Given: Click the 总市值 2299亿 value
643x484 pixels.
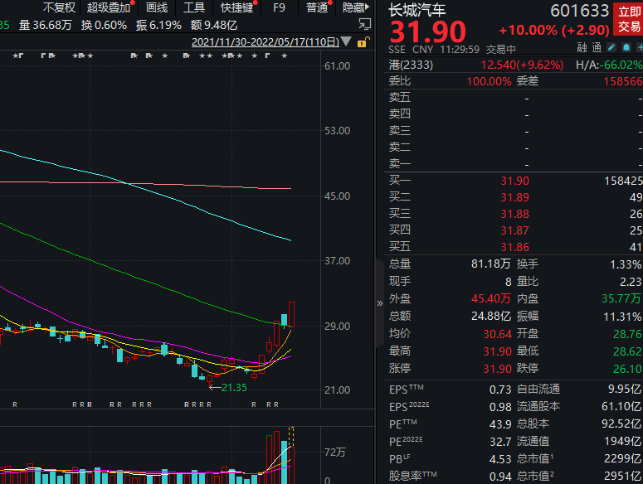Looking at the screenshot, I should point(622,458).
